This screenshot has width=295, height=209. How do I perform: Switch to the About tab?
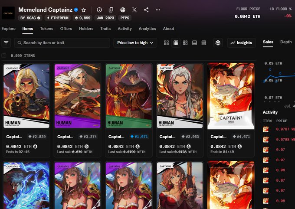coord(169,29)
